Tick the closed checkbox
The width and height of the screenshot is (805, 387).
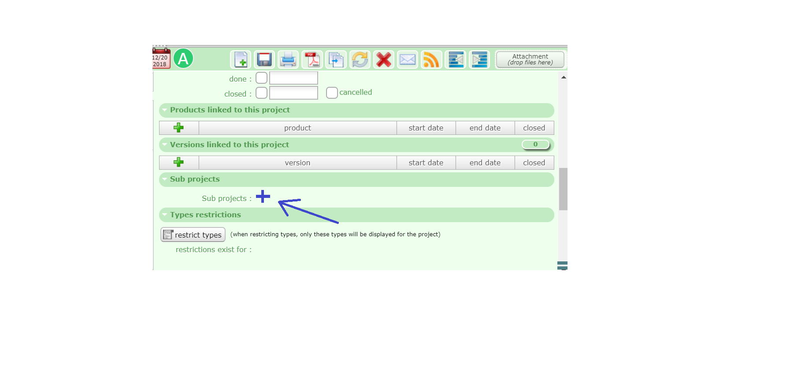261,93
